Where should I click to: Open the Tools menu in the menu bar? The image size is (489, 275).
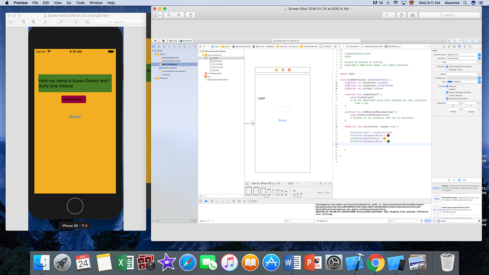pos(80,2)
